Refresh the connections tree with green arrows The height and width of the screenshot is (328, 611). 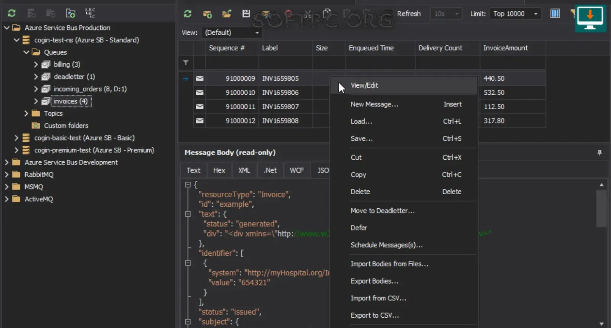[12, 13]
